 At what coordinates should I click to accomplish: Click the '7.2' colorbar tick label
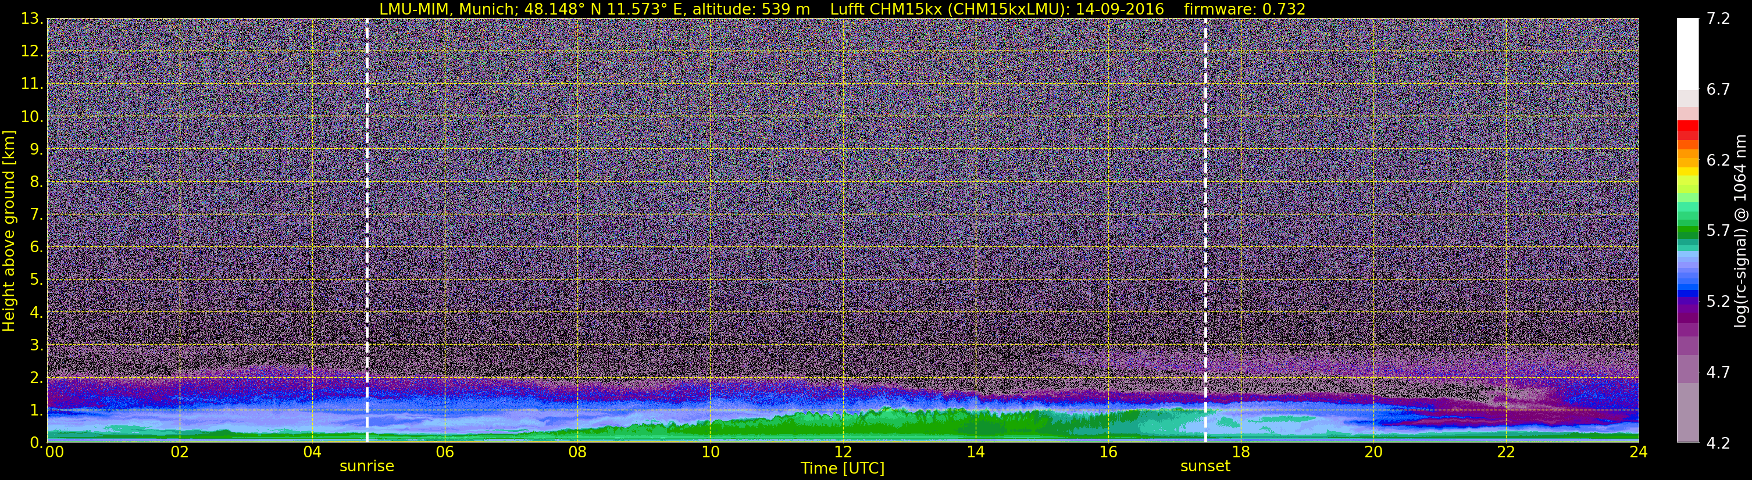click(x=1718, y=19)
